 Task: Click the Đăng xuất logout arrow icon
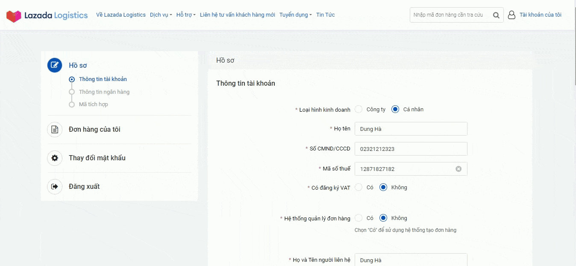click(55, 187)
